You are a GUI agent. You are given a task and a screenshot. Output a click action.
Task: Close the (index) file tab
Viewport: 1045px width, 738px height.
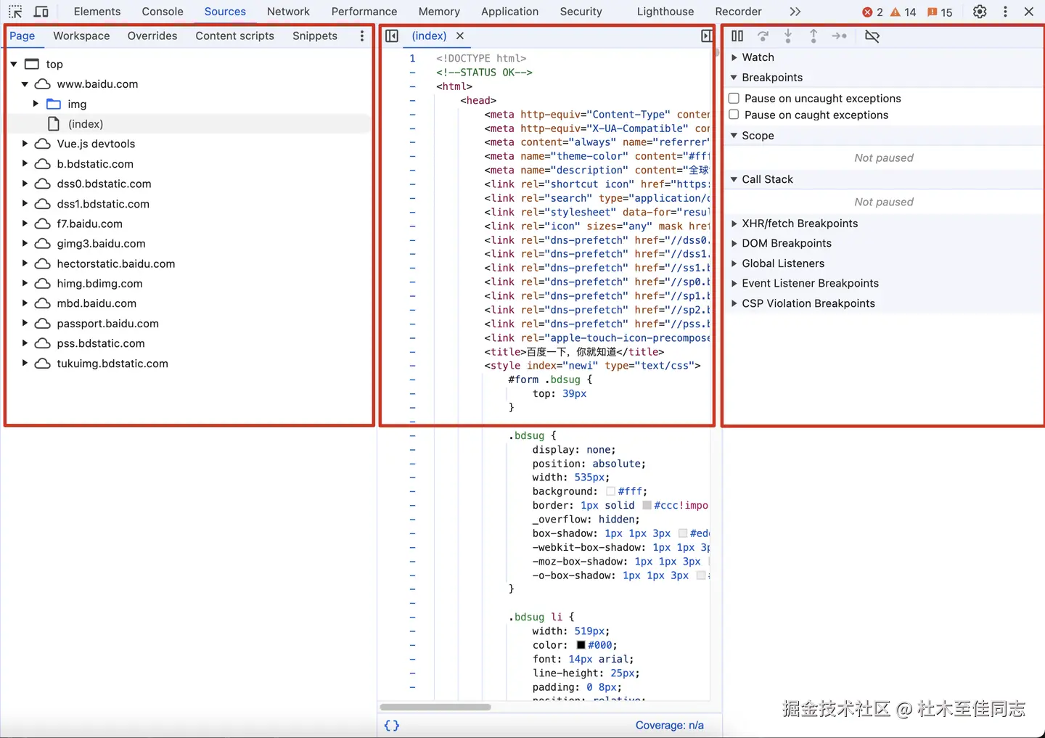click(460, 36)
